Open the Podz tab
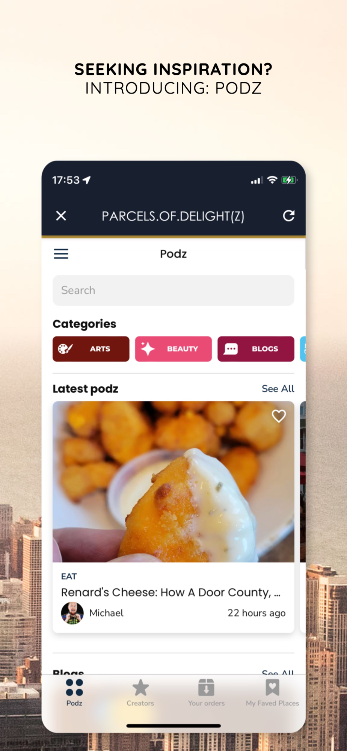This screenshot has height=751, width=347. point(74,693)
